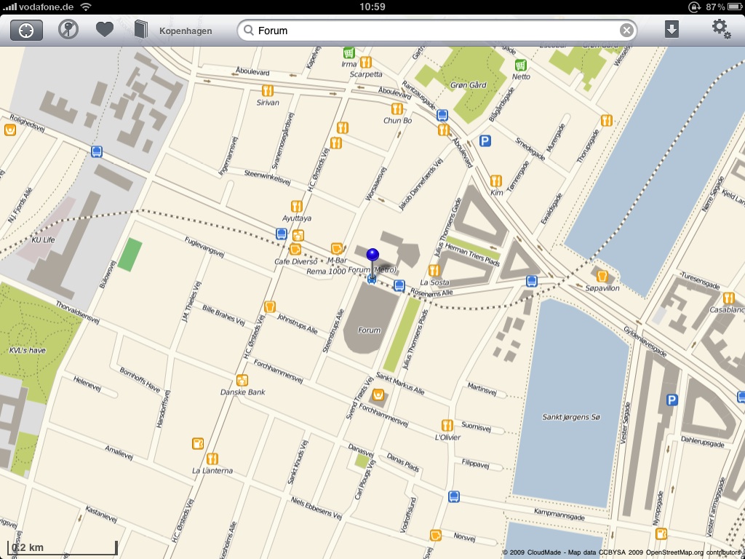Select the Søpavillon cafe icon

602,276
